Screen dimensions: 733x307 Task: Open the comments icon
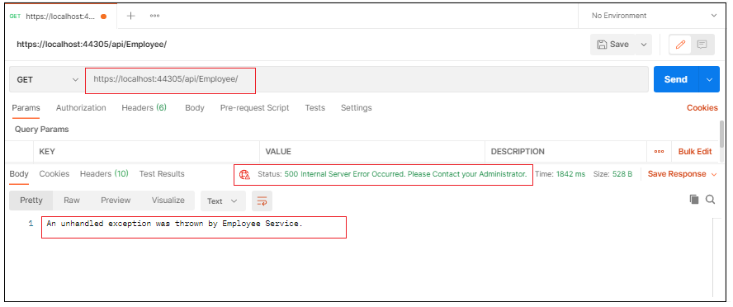point(702,45)
